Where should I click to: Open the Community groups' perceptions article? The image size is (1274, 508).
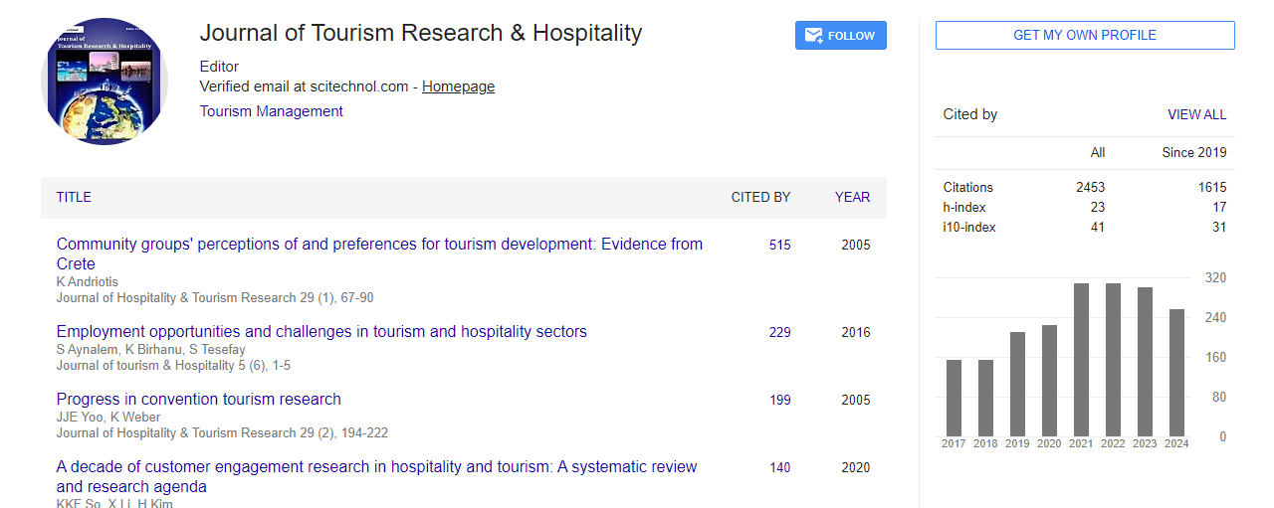pyautogui.click(x=379, y=254)
